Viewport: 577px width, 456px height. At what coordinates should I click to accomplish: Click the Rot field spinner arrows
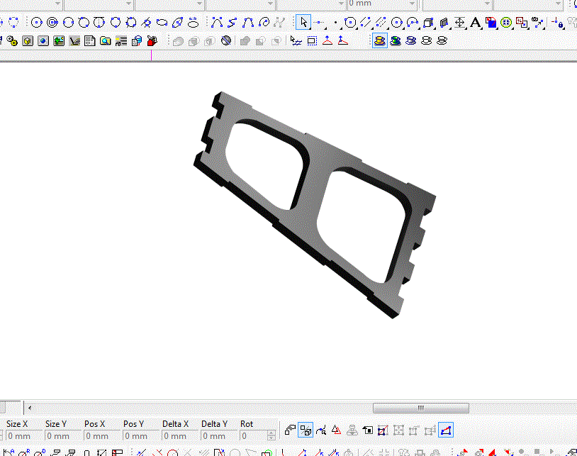(x=272, y=436)
